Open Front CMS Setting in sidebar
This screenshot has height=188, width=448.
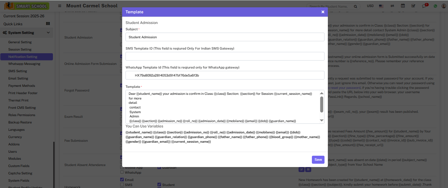click(22, 108)
